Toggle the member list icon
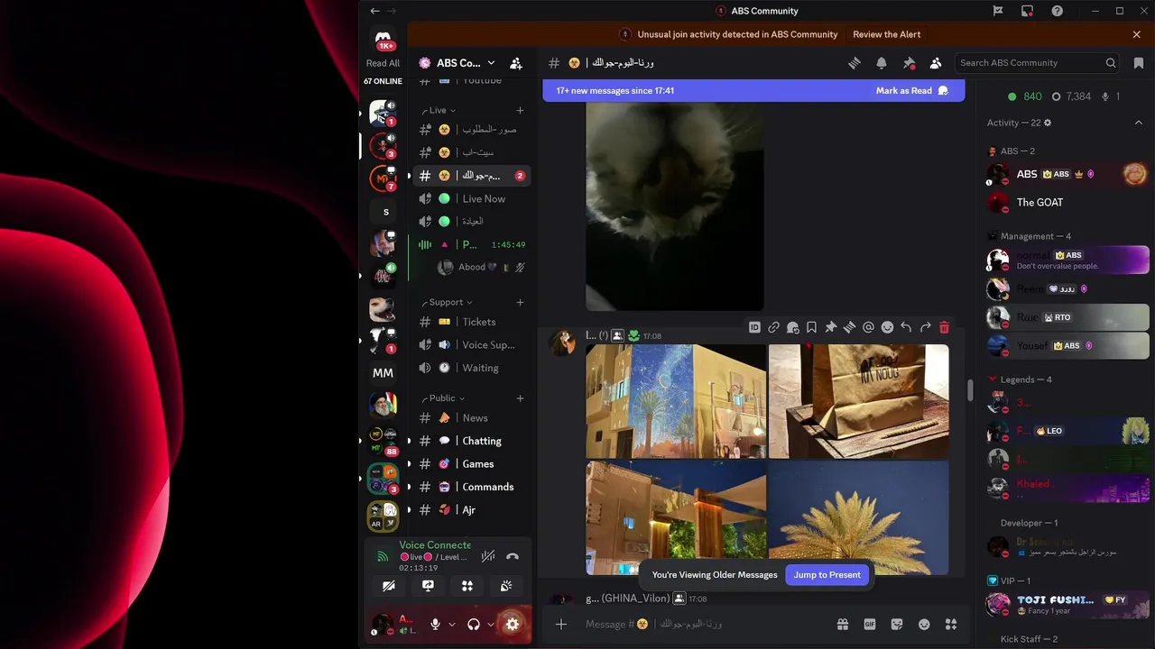 [x=936, y=63]
